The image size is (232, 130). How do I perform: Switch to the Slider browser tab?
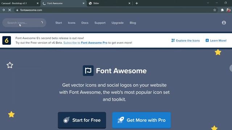coord(109,3)
